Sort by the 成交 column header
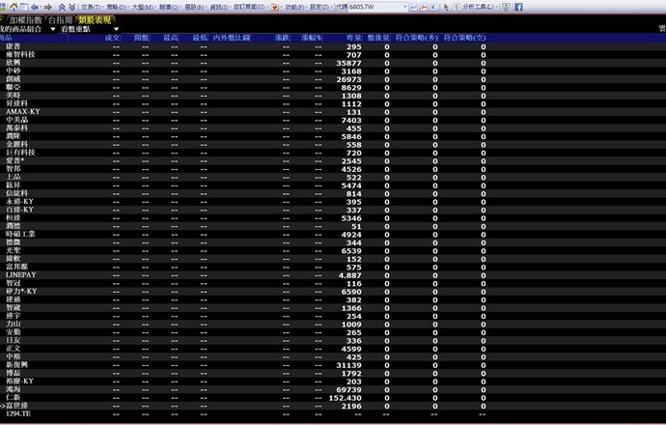 tap(113, 38)
